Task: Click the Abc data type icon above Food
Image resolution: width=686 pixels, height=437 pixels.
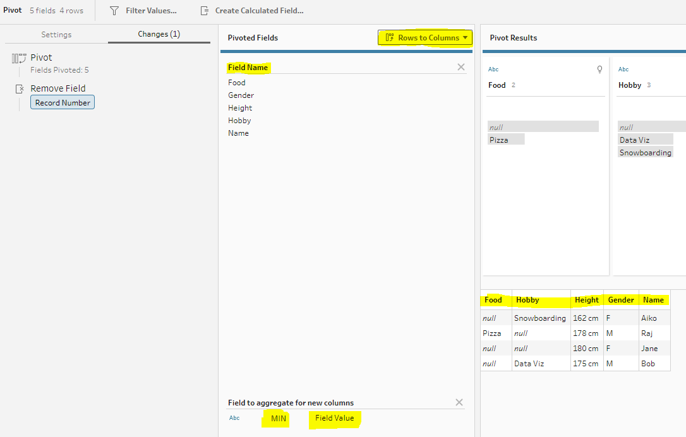Action: (493, 69)
